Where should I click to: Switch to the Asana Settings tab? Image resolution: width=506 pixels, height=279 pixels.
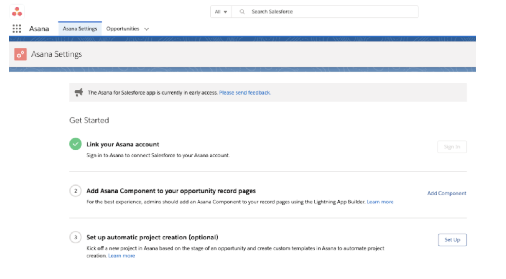click(x=80, y=29)
